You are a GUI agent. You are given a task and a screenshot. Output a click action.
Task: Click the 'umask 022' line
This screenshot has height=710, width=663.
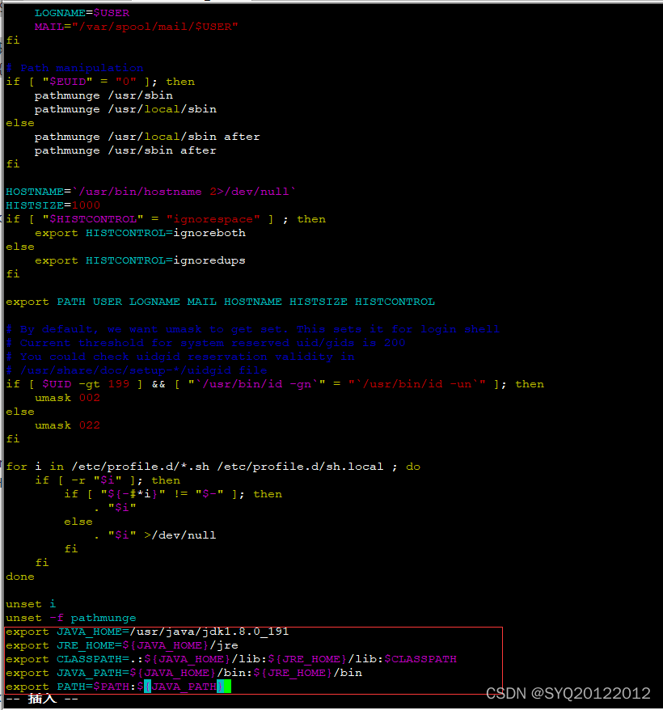[x=67, y=425]
